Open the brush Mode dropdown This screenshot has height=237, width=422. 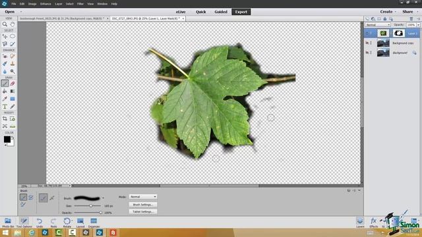point(143,197)
